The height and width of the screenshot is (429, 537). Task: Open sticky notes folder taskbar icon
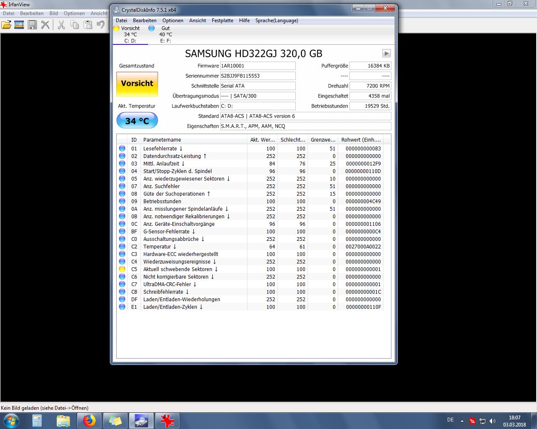coord(115,421)
